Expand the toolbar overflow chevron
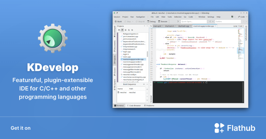This screenshot has width=266, height=139. pos(178,22)
